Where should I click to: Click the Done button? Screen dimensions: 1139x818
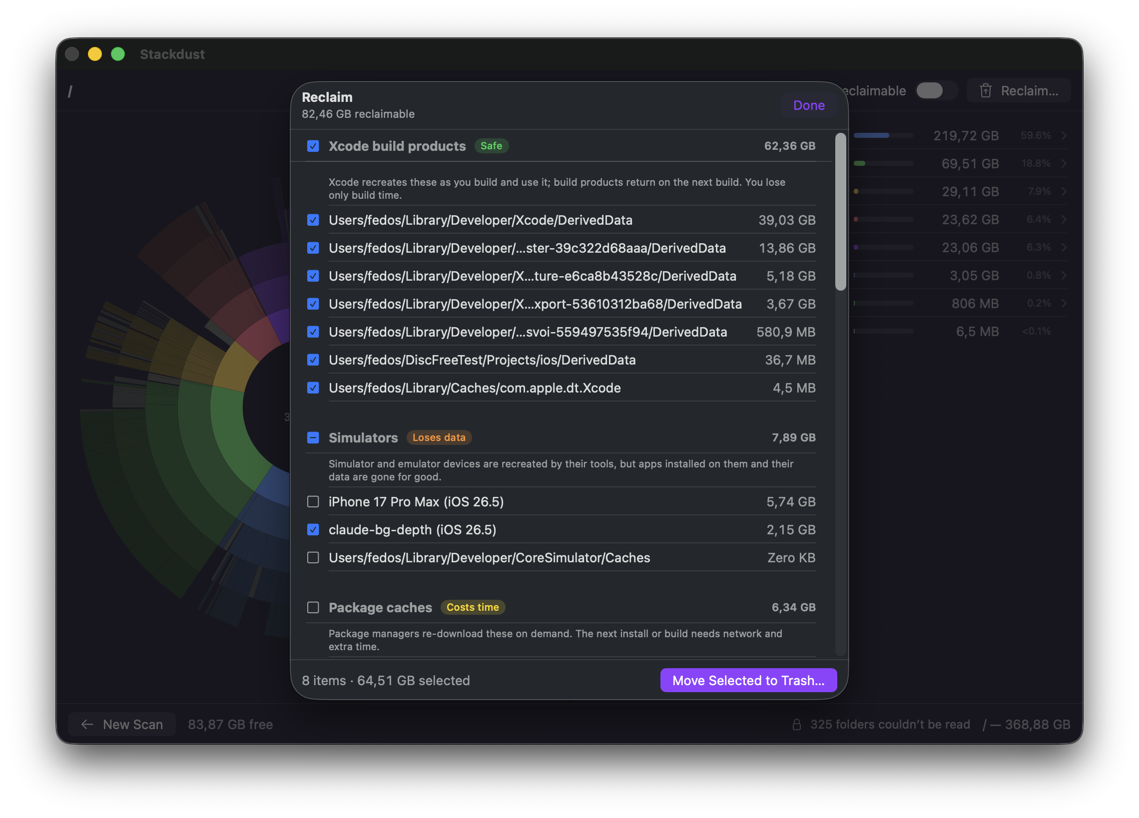coord(809,105)
